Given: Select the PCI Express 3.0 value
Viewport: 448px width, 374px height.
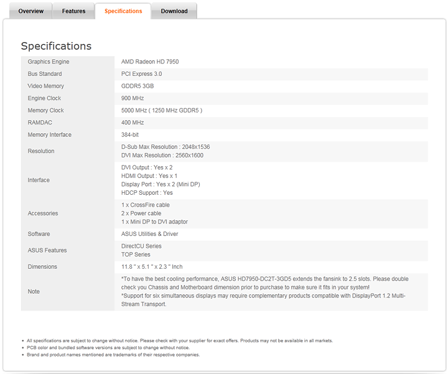Looking at the screenshot, I should click(x=141, y=74).
